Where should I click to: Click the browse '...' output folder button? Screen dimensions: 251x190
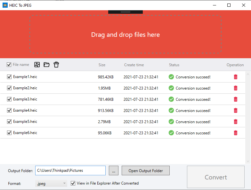(113, 170)
